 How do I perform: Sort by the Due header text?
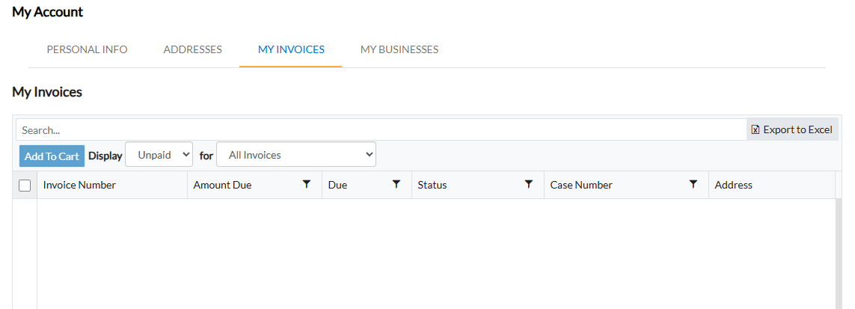click(337, 185)
